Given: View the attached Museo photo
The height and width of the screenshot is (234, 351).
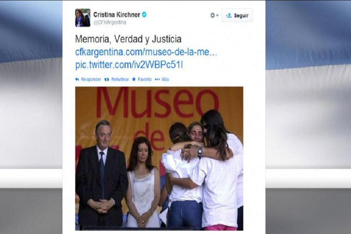Looking at the screenshot, I should (159, 158).
